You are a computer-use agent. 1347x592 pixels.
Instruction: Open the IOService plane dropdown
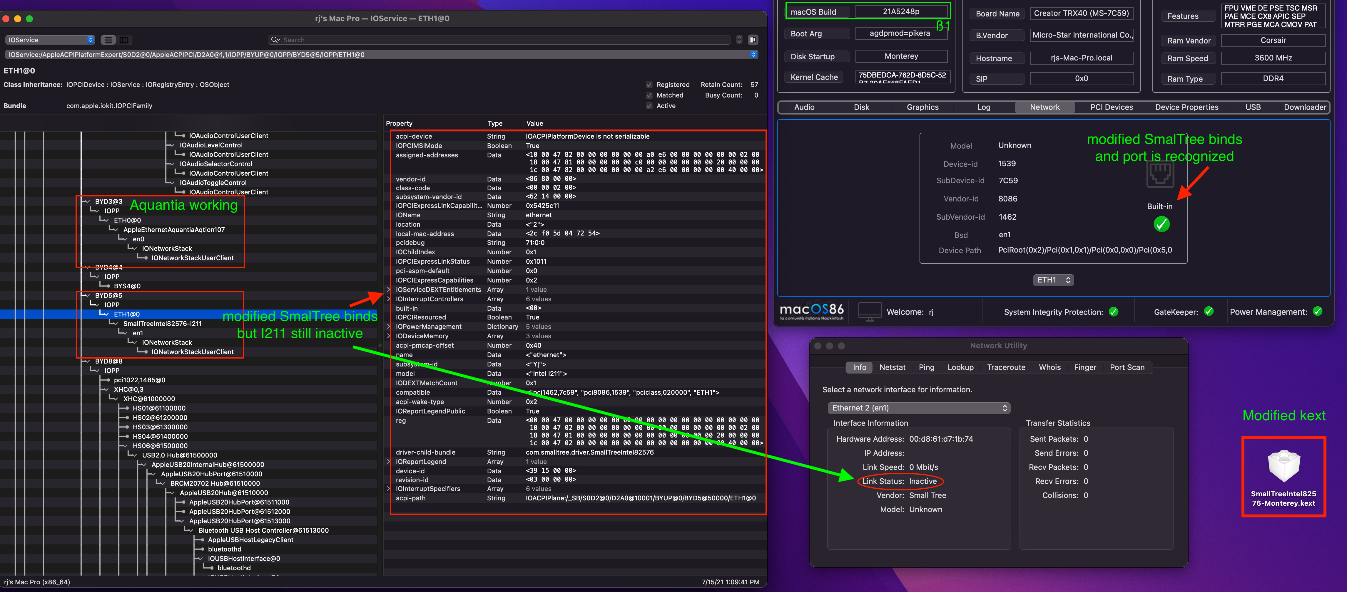pyautogui.click(x=50, y=40)
